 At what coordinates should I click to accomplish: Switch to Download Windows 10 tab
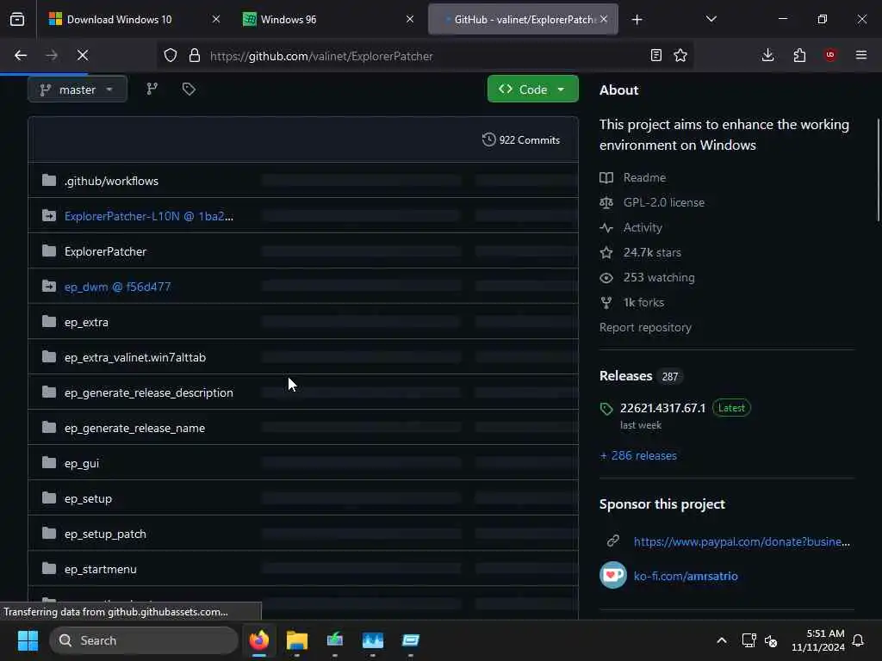click(x=120, y=20)
